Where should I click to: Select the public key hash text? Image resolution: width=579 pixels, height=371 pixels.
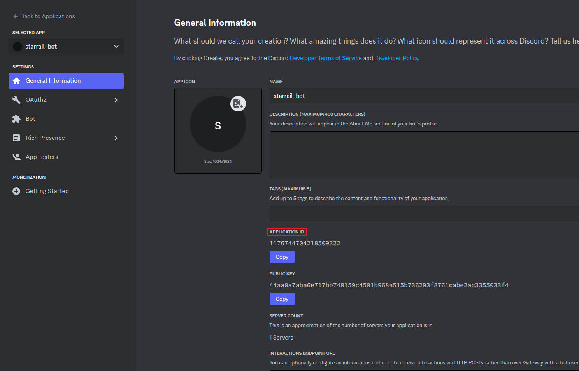coord(389,285)
